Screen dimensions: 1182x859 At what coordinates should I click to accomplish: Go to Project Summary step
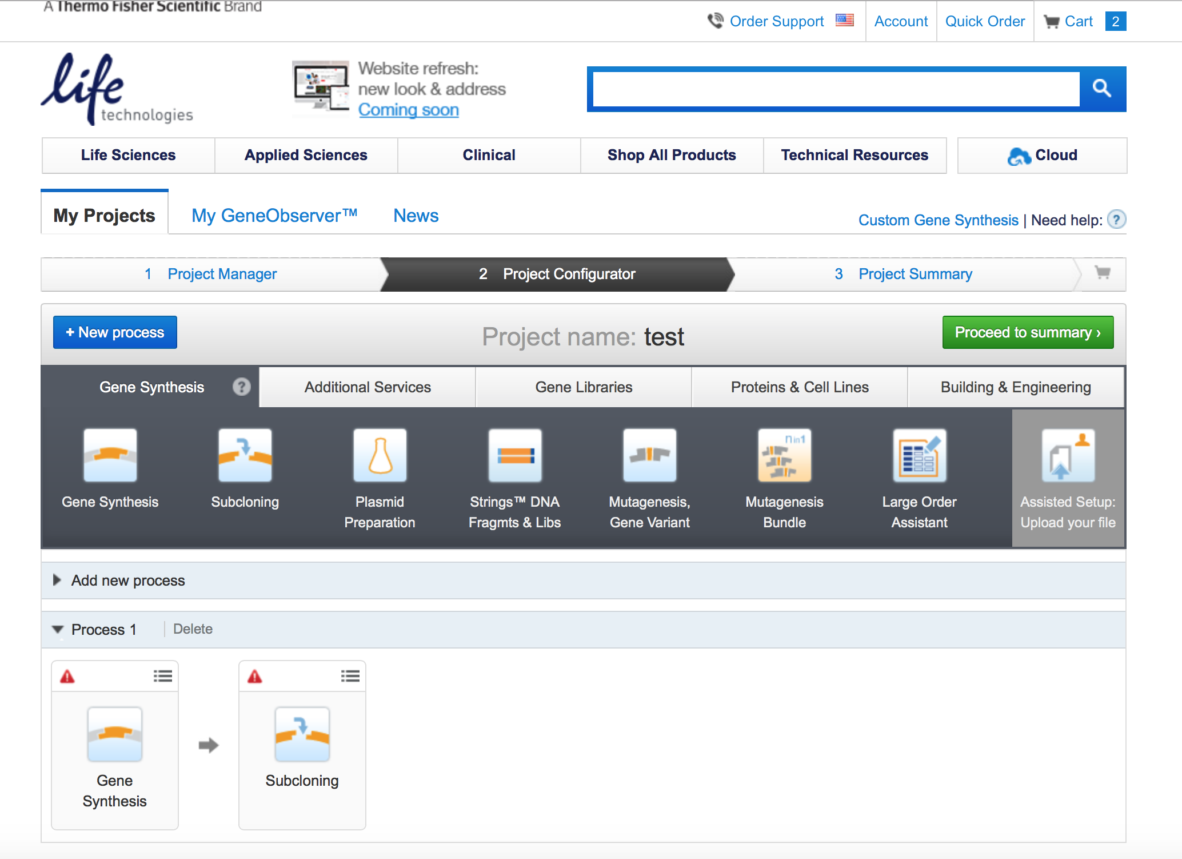click(903, 274)
